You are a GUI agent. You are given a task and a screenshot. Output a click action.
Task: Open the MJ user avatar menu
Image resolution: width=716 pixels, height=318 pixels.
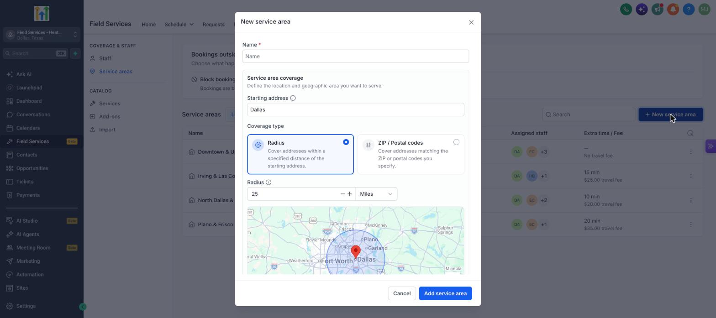point(704,9)
